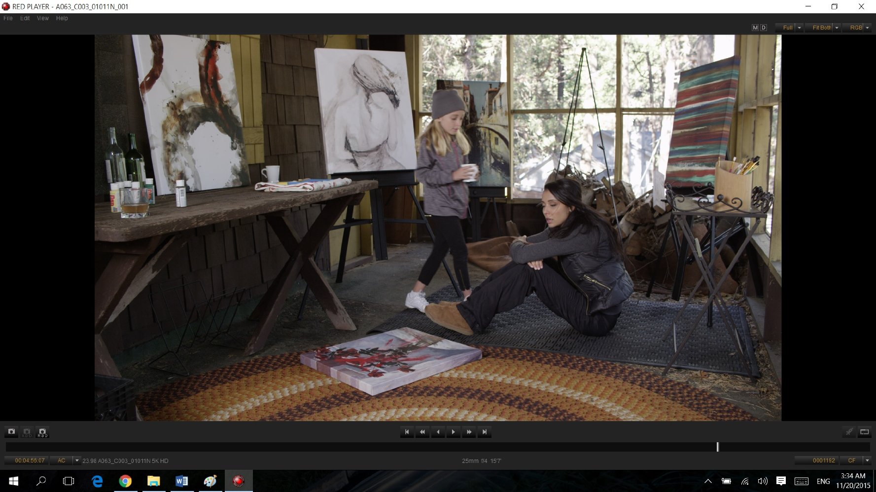Image resolution: width=876 pixels, height=492 pixels.
Task: Open the battery status tray icon
Action: (x=726, y=481)
